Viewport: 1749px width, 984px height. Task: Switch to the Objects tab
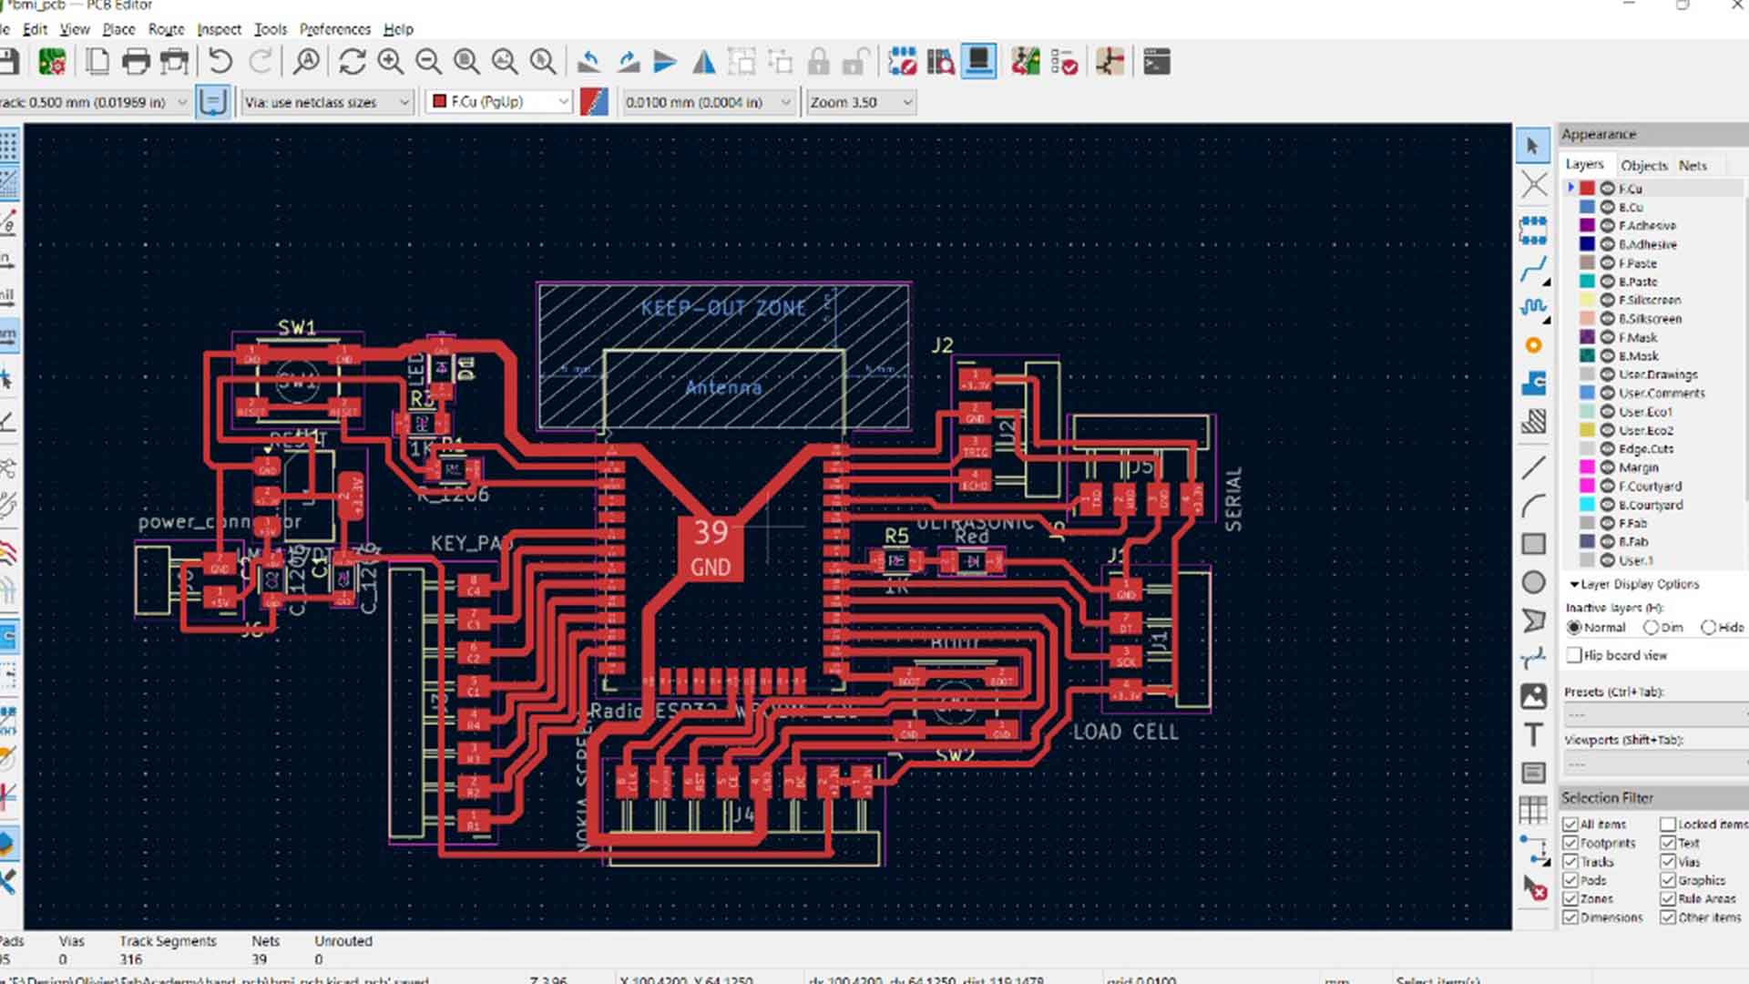(1644, 165)
